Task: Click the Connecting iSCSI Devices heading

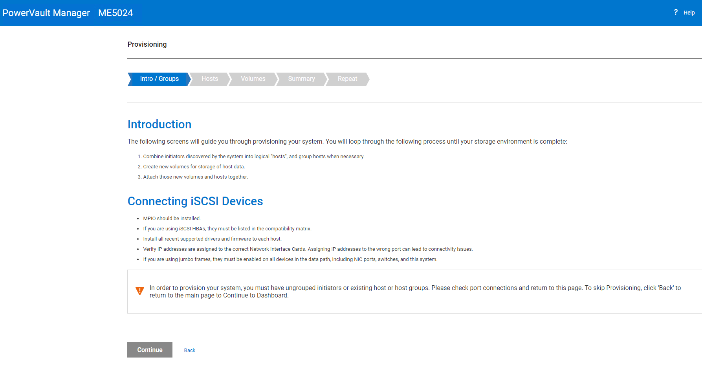Action: pos(195,201)
